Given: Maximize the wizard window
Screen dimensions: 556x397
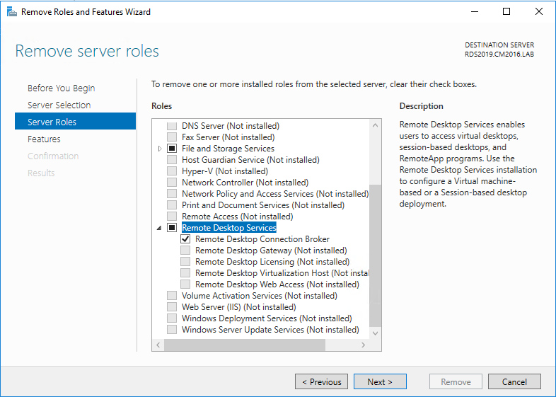Looking at the screenshot, I should (x=506, y=11).
